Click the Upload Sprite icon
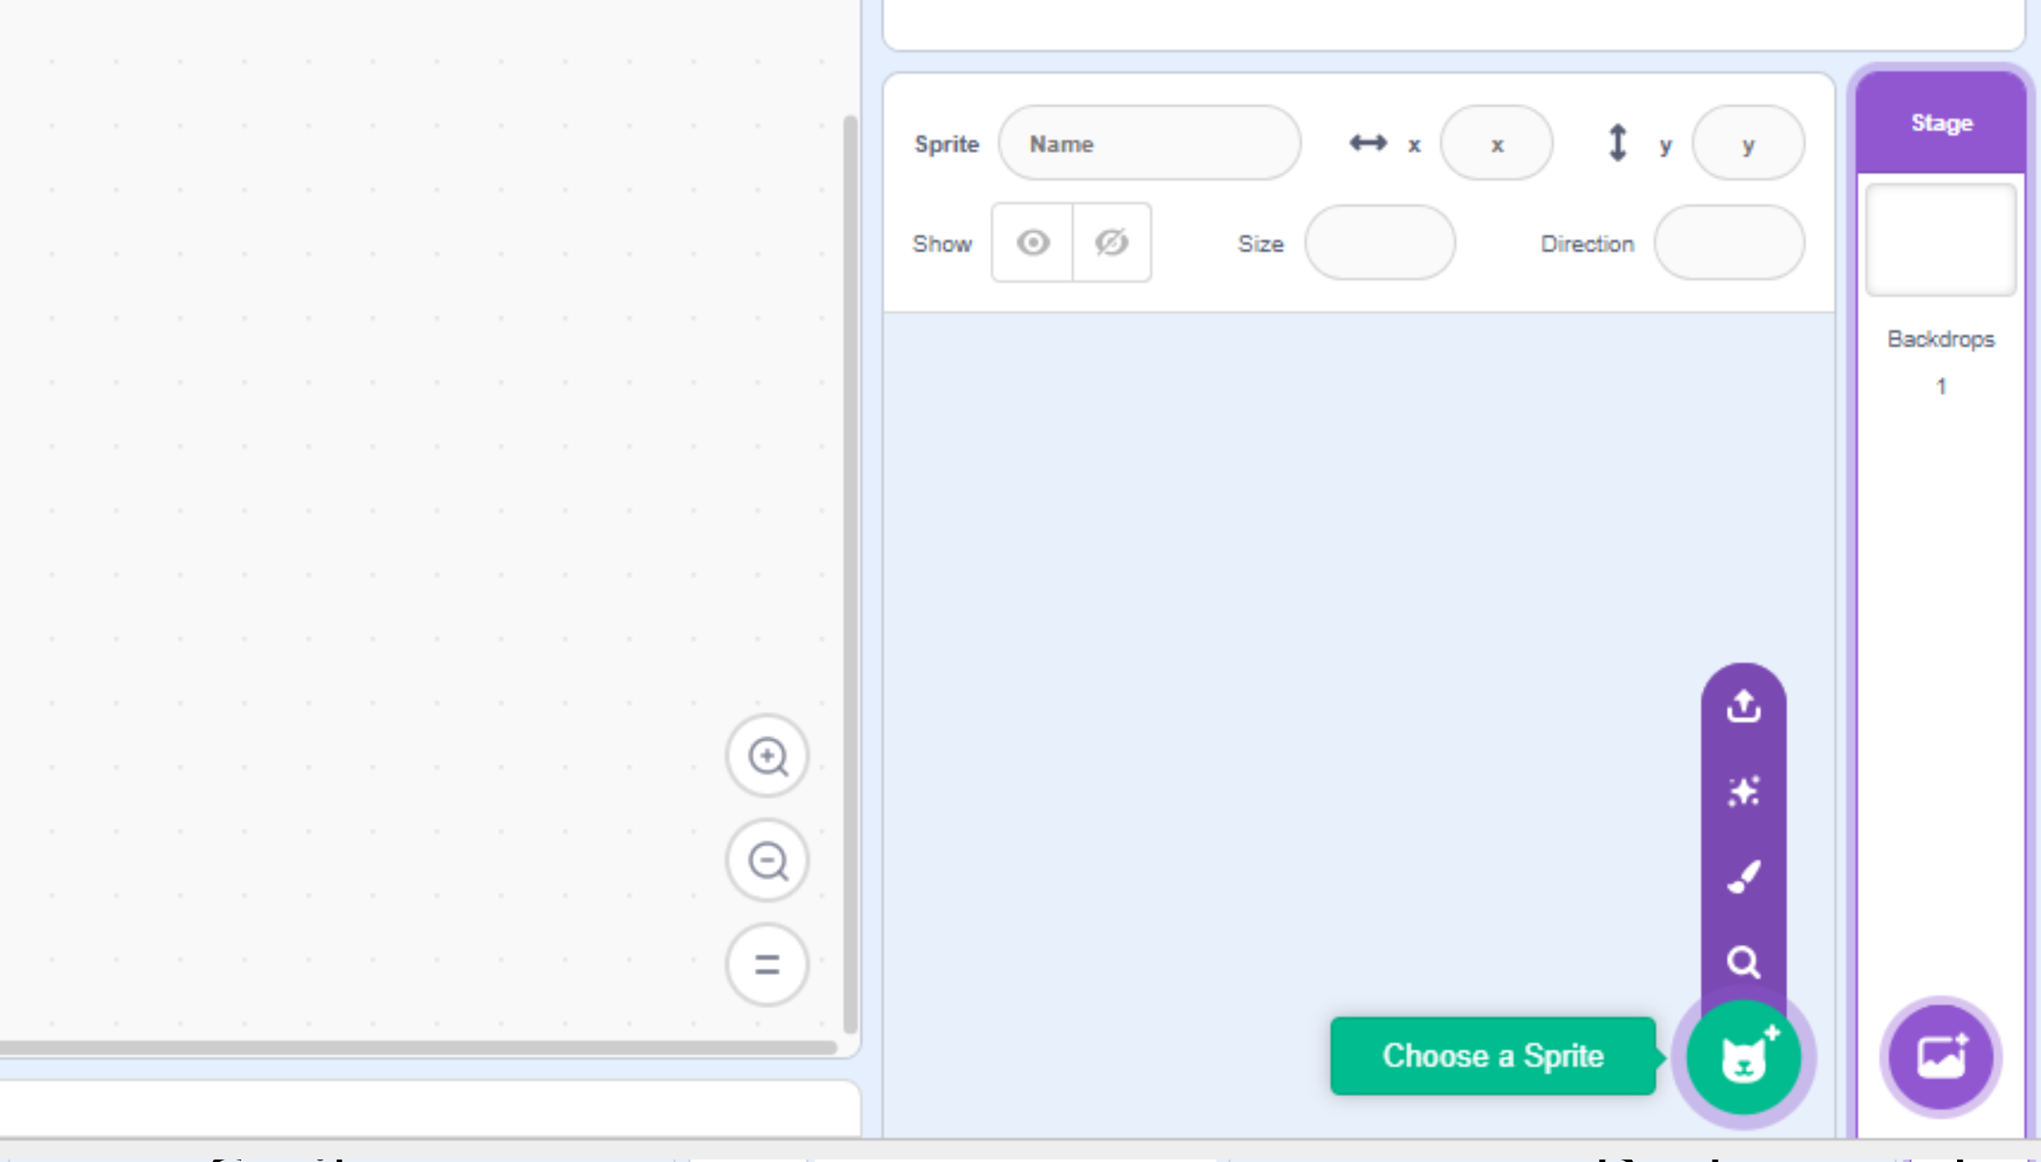Screen dimensions: 2041x1162 1743,707
